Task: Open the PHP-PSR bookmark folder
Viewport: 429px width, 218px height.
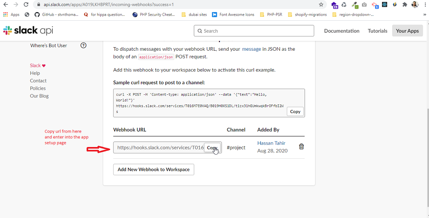Action: pyautogui.click(x=271, y=14)
